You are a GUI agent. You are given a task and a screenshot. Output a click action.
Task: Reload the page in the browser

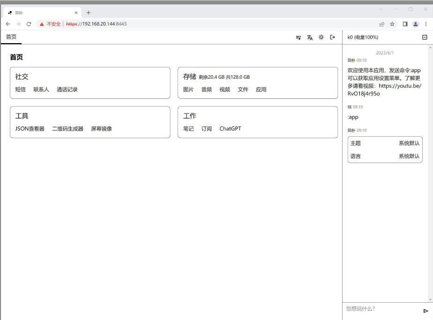click(x=29, y=23)
